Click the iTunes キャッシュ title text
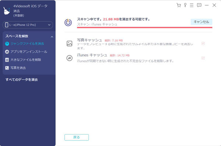The width and height of the screenshot is (221, 146). (92, 55)
